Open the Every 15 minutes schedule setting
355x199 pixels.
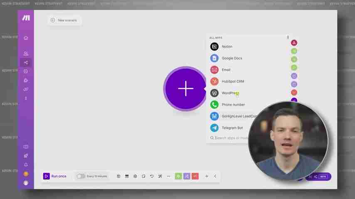pos(97,176)
